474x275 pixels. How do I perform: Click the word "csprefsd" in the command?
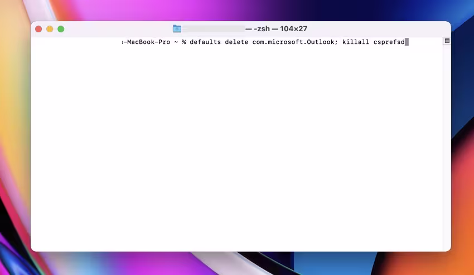click(389, 42)
